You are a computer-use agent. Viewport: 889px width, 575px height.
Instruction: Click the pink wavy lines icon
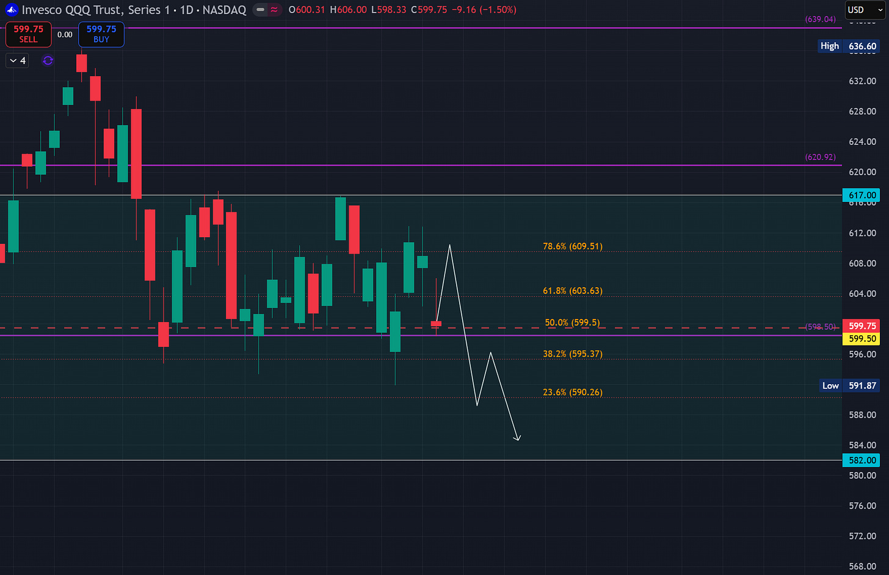pos(275,10)
